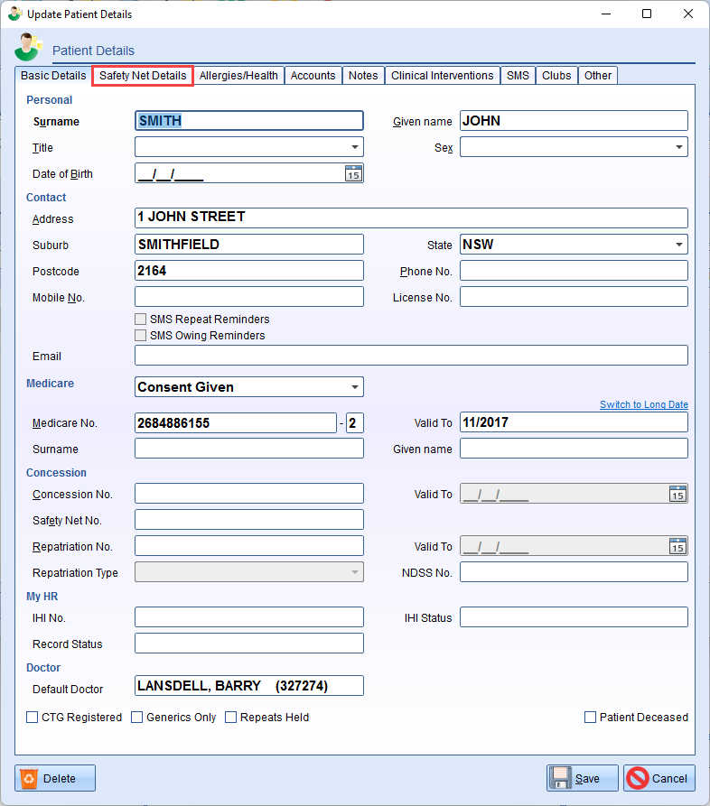
Task: Click into the Email input field
Action: [411, 356]
